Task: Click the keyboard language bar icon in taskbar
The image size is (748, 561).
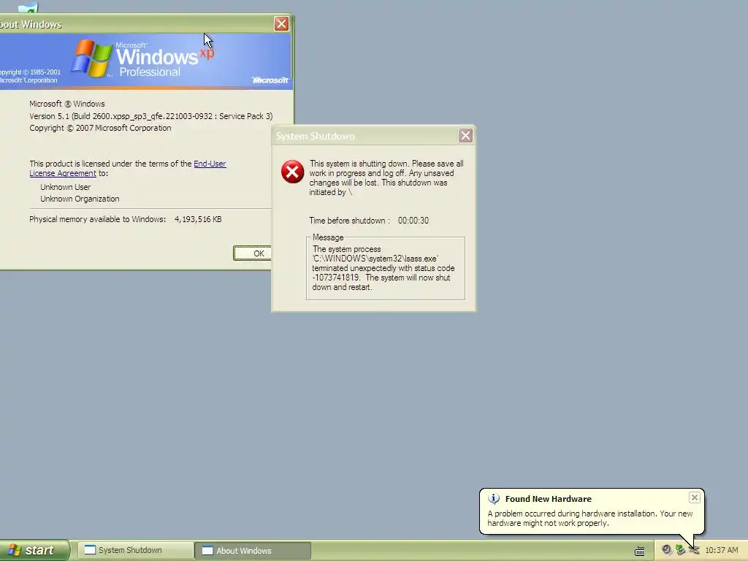Action: pyautogui.click(x=639, y=551)
